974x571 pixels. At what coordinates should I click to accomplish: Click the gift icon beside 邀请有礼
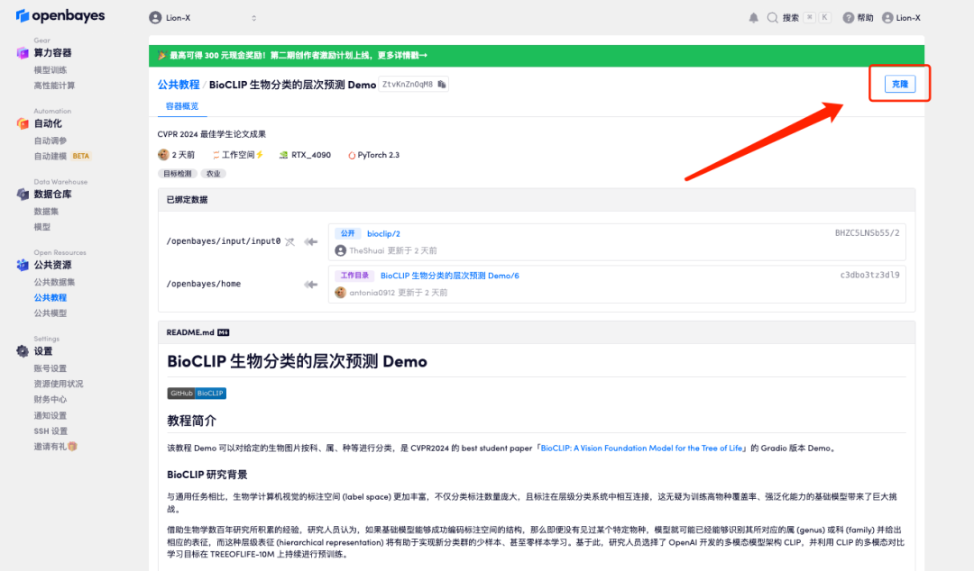point(73,446)
